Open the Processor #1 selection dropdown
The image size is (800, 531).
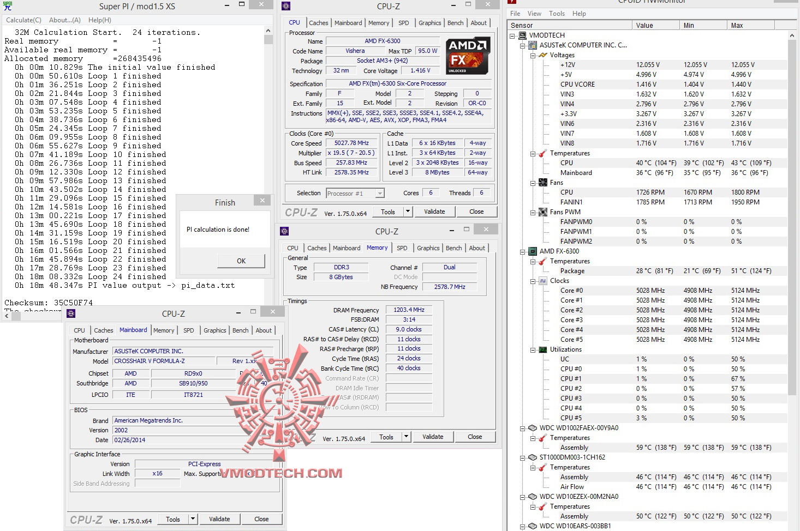380,194
